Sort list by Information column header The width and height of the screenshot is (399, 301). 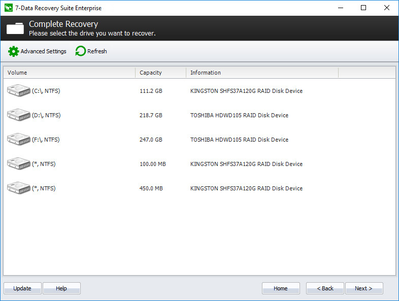[262, 73]
